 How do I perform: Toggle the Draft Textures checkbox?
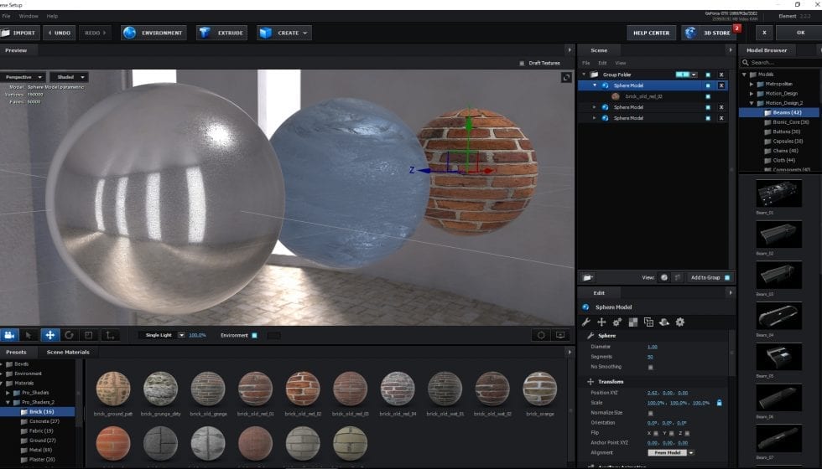click(522, 63)
